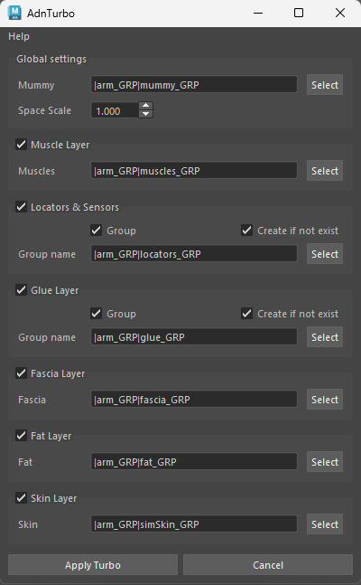Decrease Space Scale with down arrow
The image size is (361, 585).
(x=146, y=114)
